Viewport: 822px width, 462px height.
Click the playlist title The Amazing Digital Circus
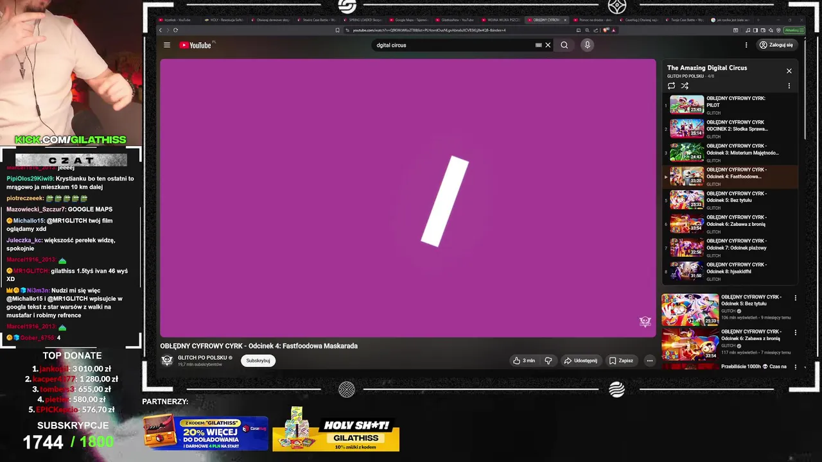pos(706,67)
